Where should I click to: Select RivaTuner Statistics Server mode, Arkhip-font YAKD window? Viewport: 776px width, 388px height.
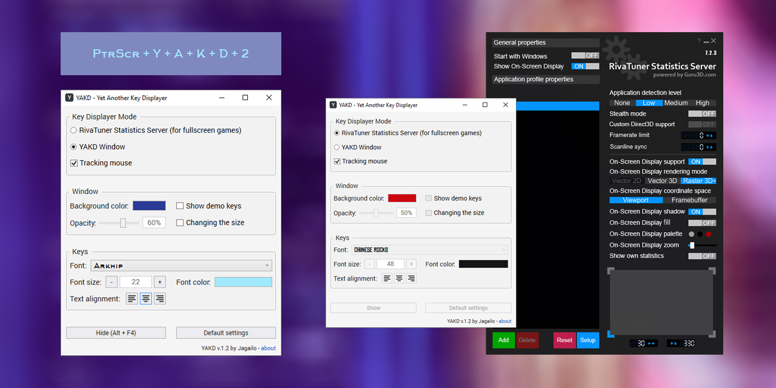click(156, 130)
